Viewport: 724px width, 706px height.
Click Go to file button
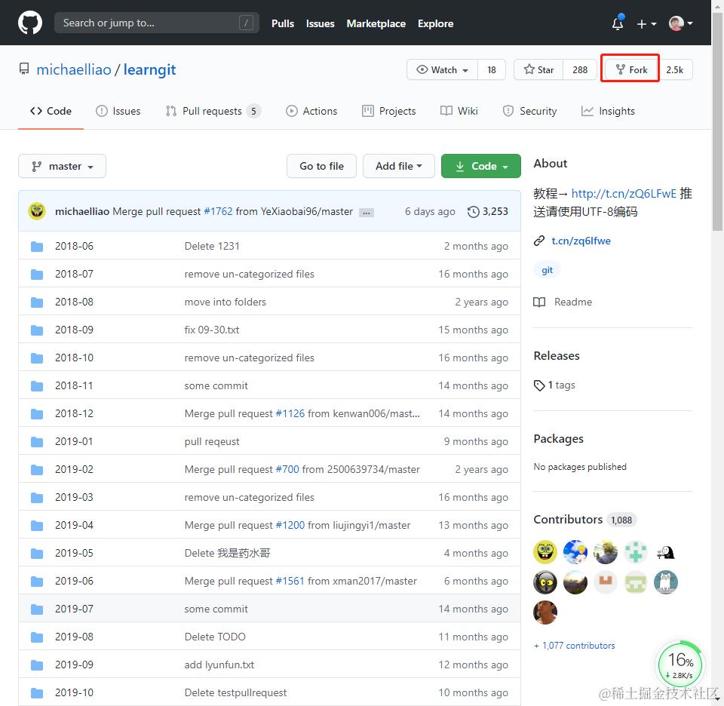[321, 166]
